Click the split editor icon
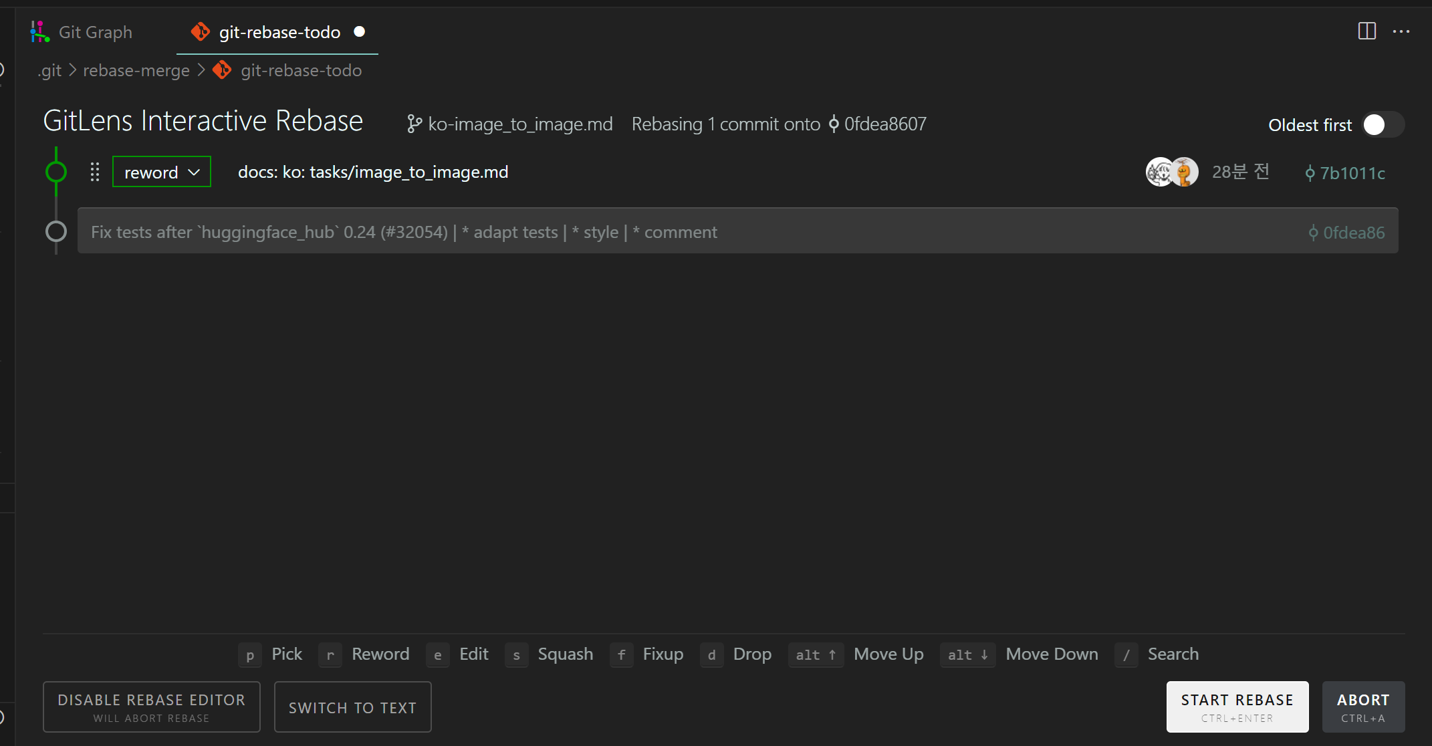 point(1366,31)
